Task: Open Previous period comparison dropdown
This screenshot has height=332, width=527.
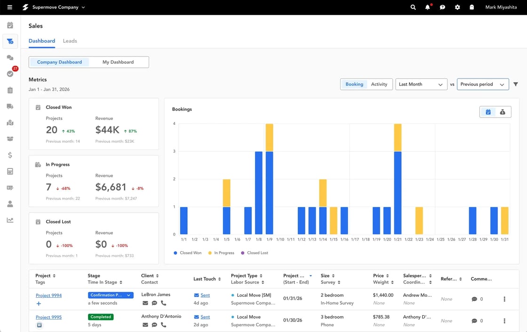Action: click(483, 84)
